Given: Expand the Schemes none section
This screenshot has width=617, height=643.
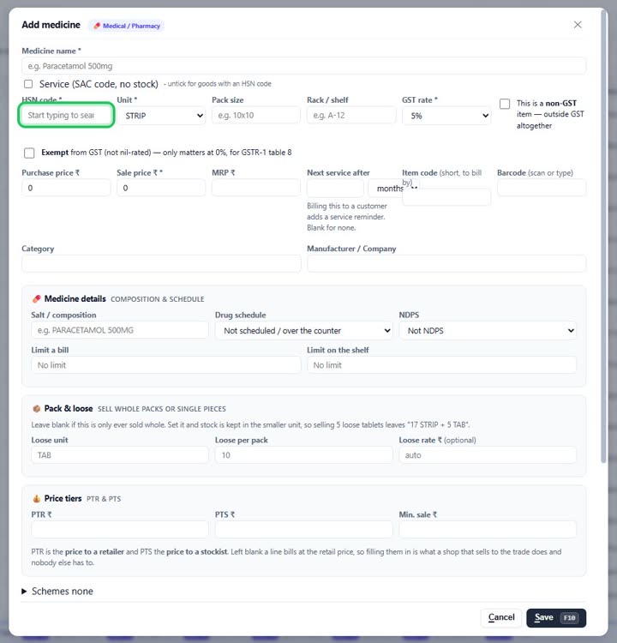Looking at the screenshot, I should point(57,592).
